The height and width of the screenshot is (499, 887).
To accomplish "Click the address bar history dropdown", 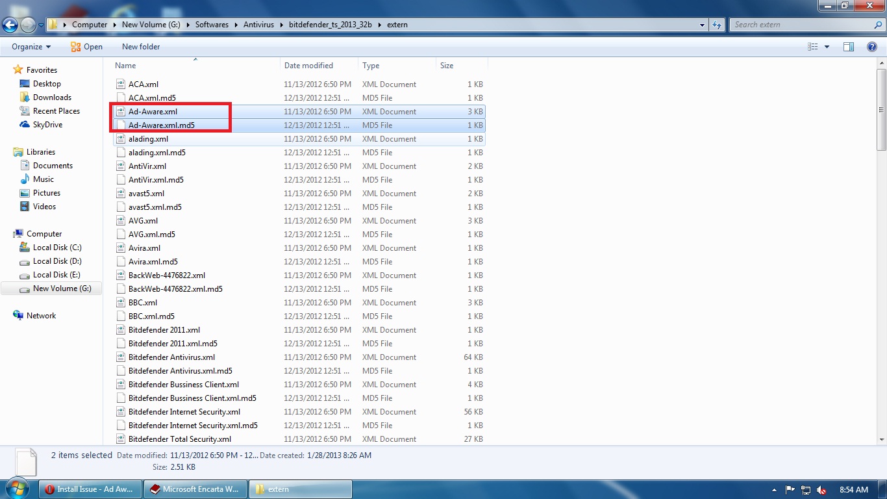I will coord(703,25).
